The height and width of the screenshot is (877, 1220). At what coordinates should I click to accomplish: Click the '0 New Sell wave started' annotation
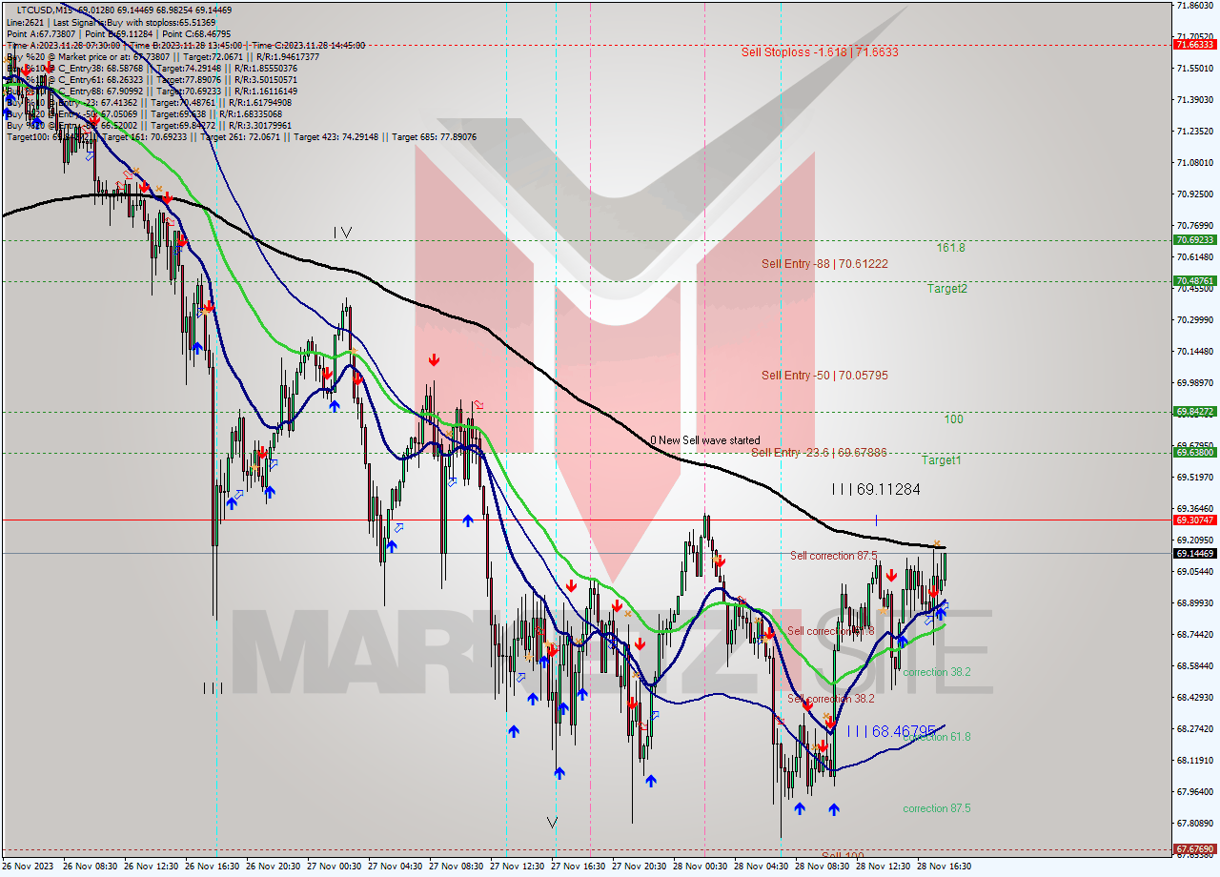(705, 440)
